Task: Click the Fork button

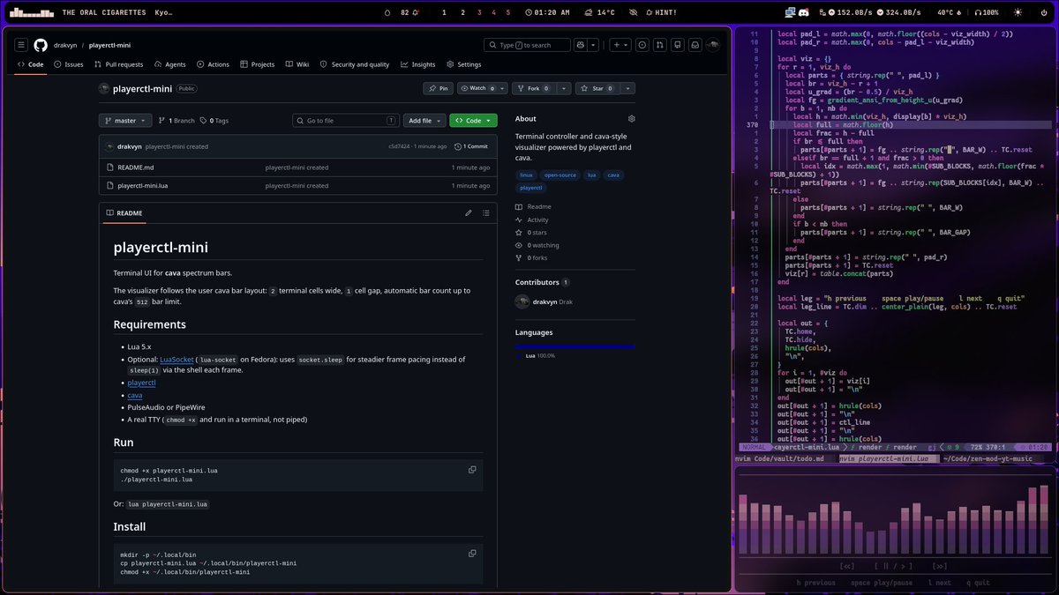Action: pos(535,88)
